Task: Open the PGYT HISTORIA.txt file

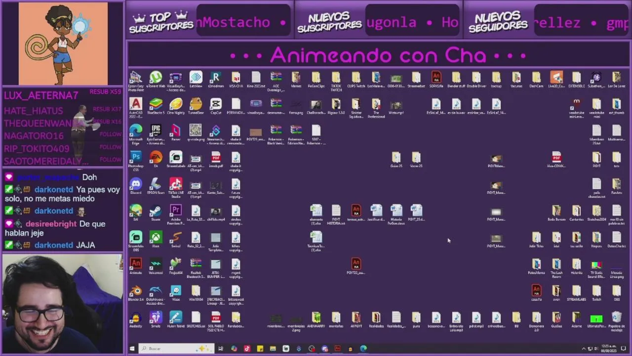Action: [x=336, y=215]
